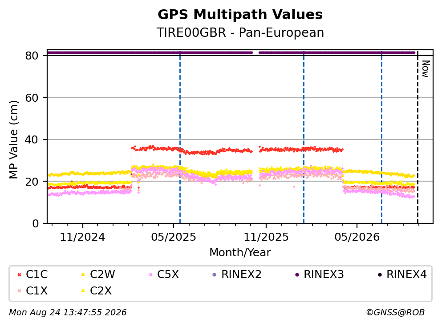The image size is (442, 326).
Task: Click the 05/2025 x-axis tick label
Action: coord(173,237)
